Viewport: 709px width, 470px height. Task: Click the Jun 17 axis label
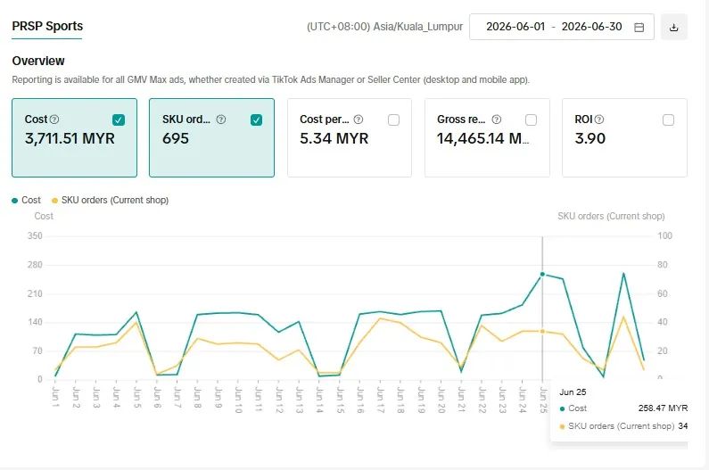click(381, 400)
